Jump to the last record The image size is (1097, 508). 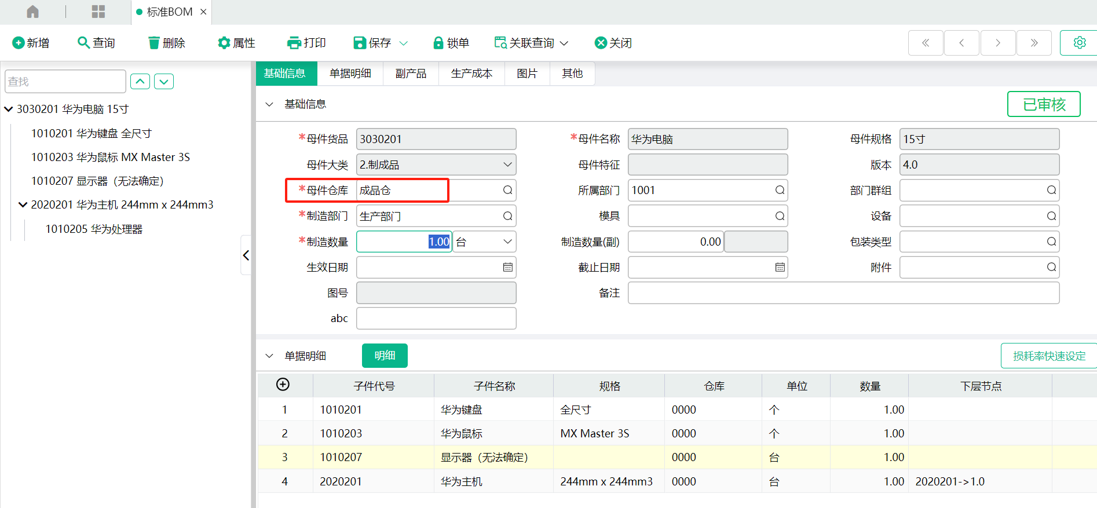pos(1034,43)
